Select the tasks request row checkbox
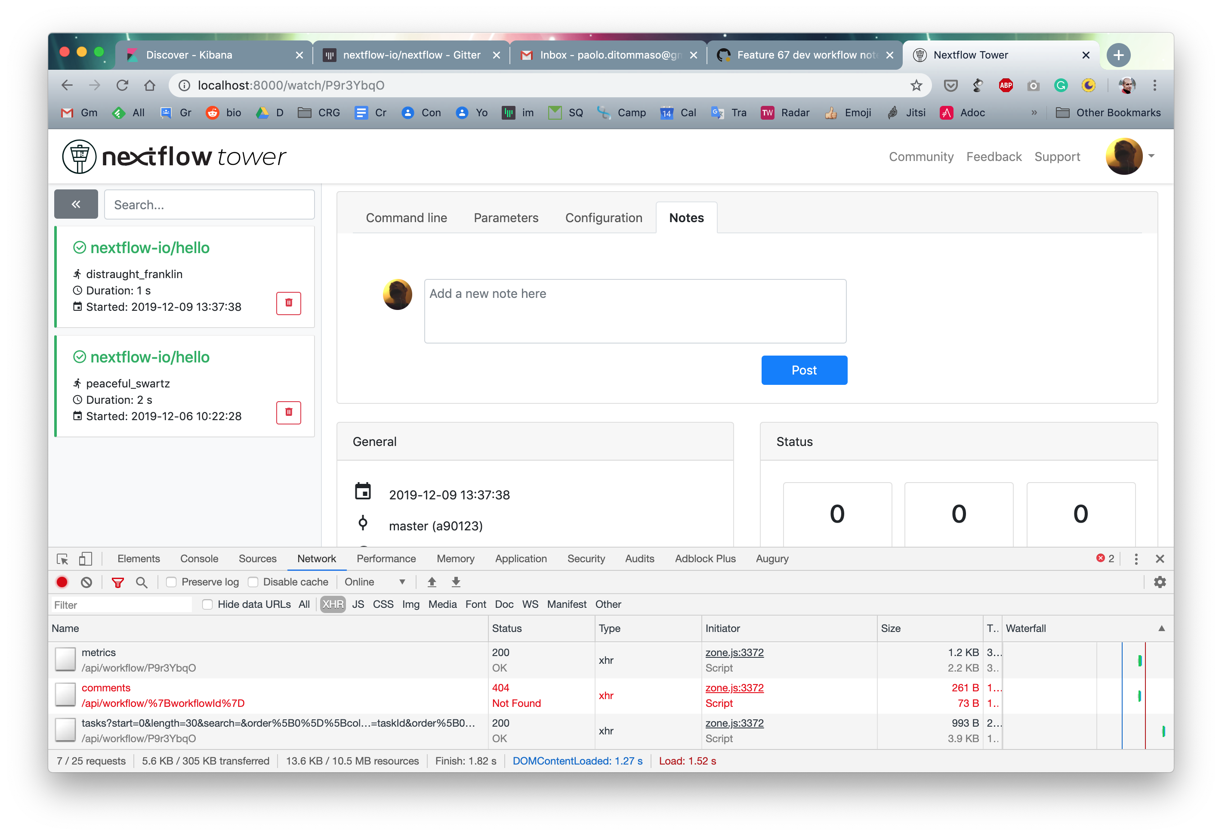The width and height of the screenshot is (1222, 836). point(65,730)
